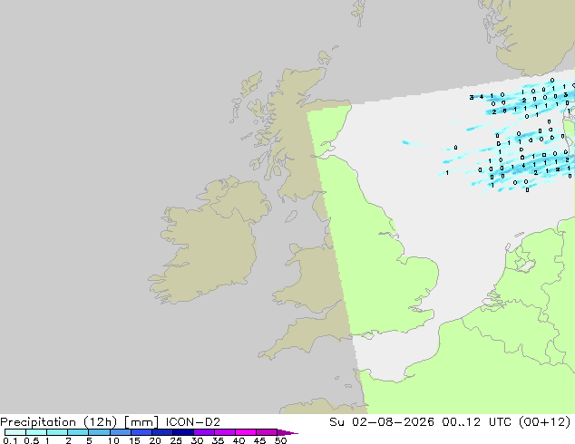Select the 5–10 mm blue legend swatch
Image resolution: width=575 pixels, height=444 pixels.
(100, 432)
